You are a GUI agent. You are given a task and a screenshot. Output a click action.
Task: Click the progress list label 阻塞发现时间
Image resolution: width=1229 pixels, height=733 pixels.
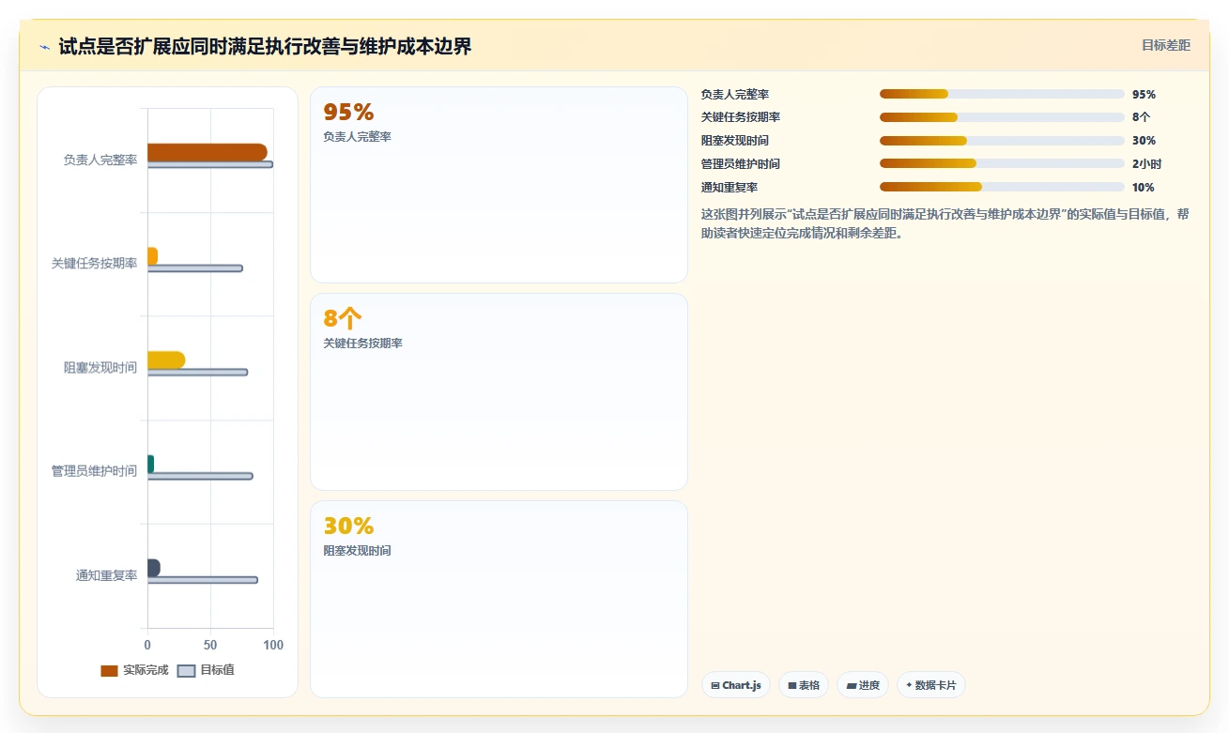pos(735,141)
